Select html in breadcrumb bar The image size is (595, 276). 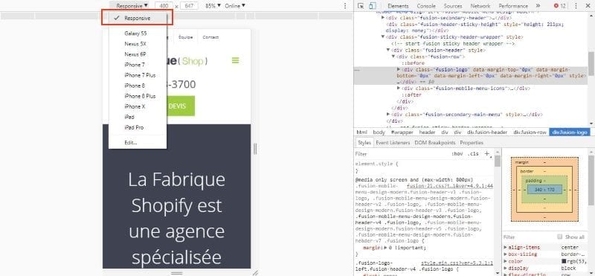click(361, 132)
